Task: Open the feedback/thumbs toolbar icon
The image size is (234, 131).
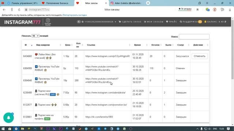Action: [x=222, y=10]
